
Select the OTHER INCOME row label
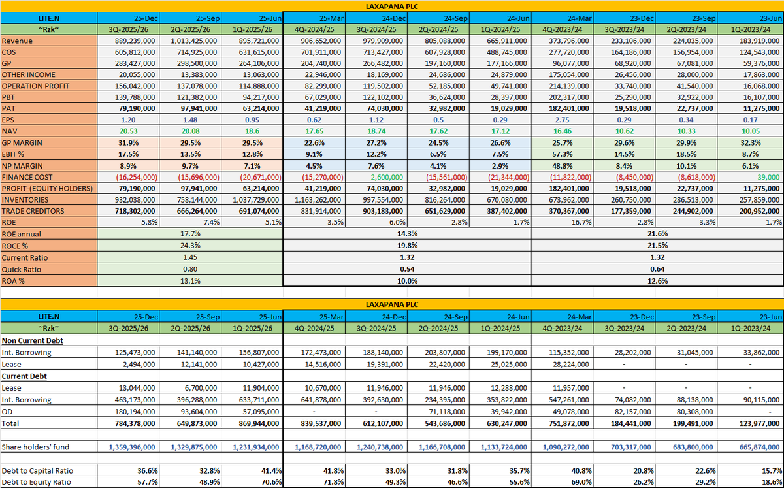tap(49, 74)
